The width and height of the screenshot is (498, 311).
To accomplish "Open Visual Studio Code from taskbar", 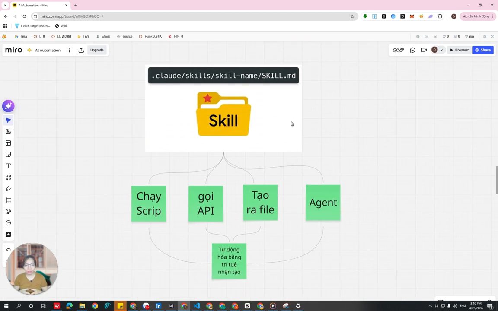I will [x=197, y=306].
